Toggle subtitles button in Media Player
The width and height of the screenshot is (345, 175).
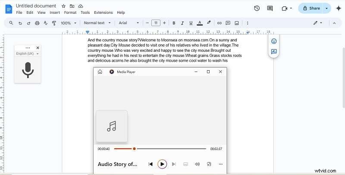point(185,164)
